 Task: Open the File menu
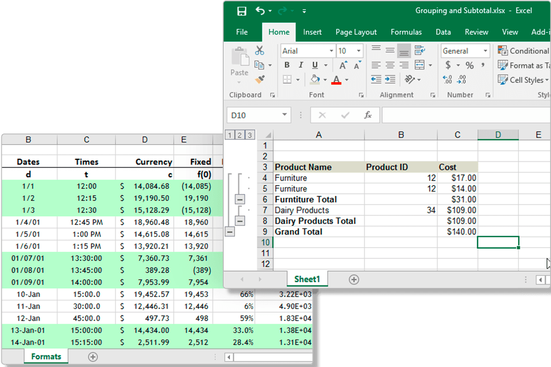pyautogui.click(x=242, y=32)
